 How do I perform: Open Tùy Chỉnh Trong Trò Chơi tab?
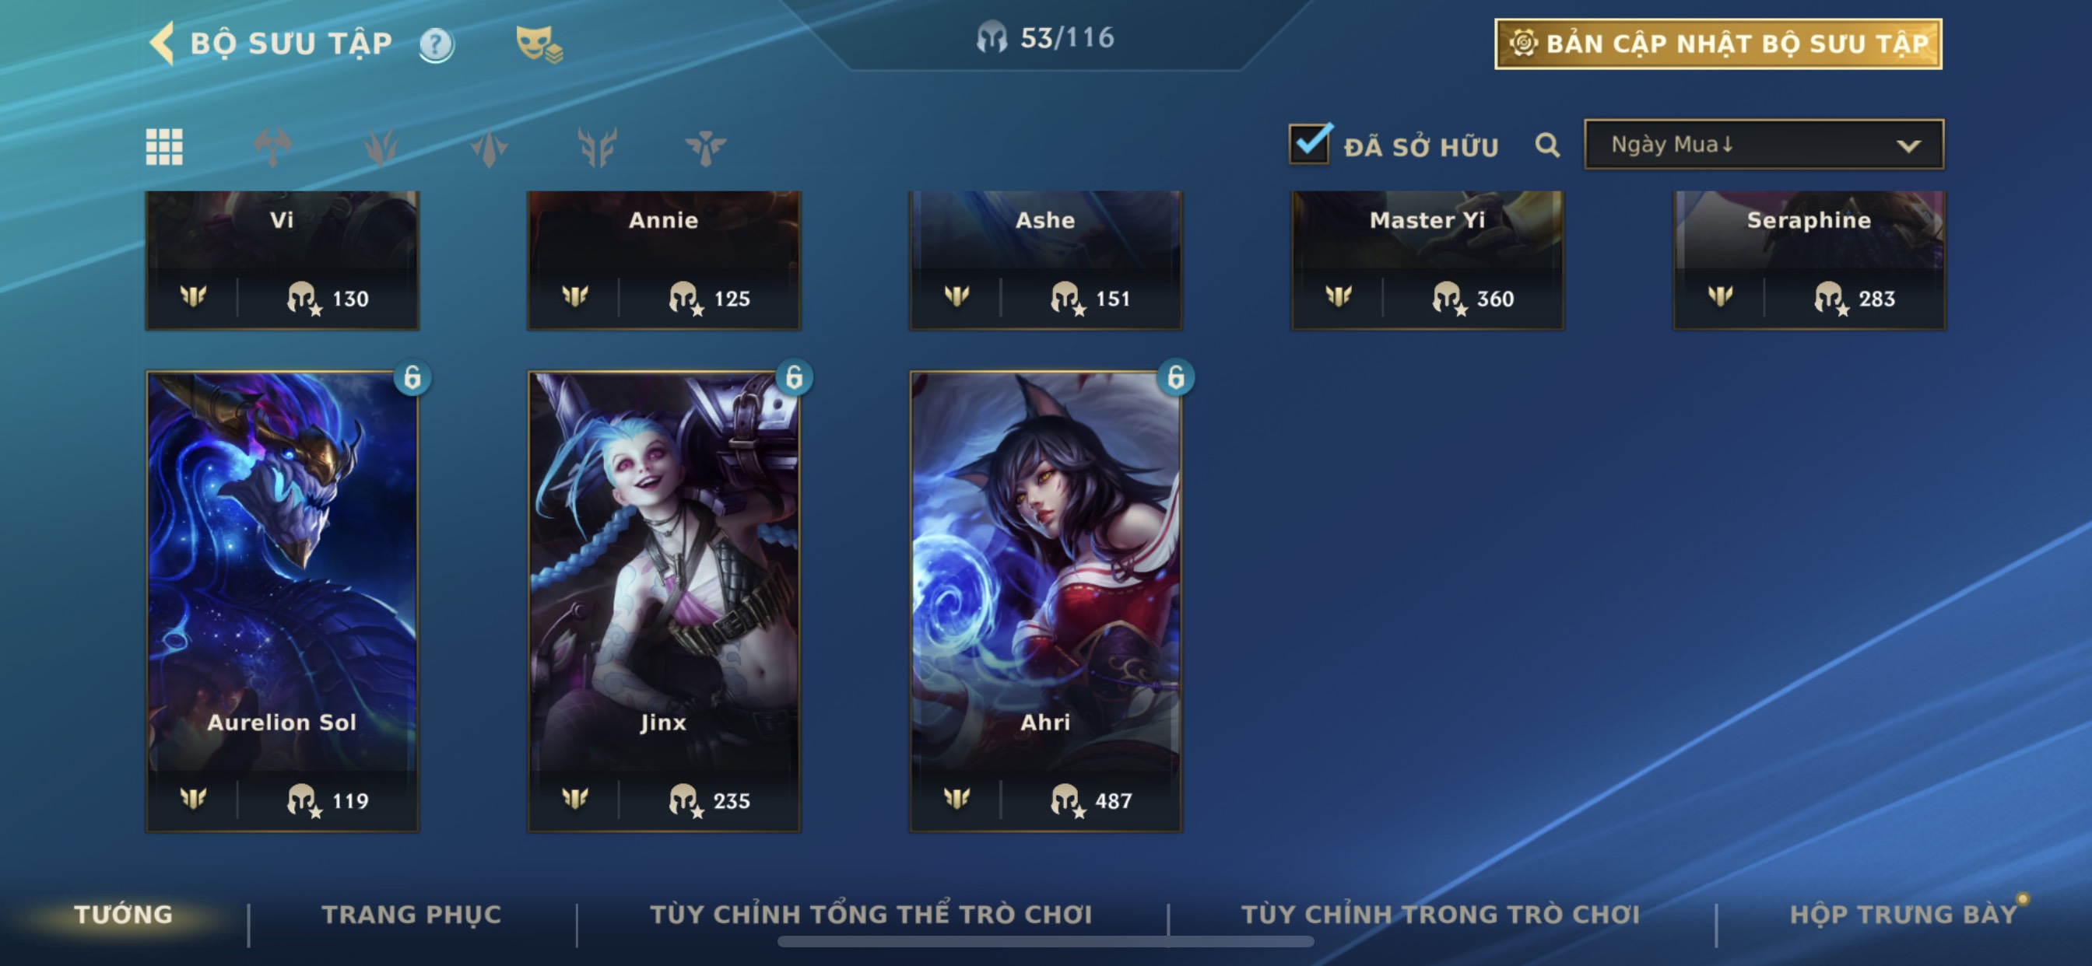tap(1441, 915)
